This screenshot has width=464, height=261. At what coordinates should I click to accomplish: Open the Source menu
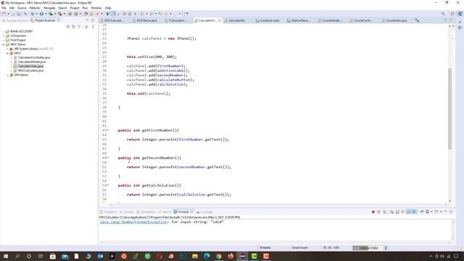[22, 8]
